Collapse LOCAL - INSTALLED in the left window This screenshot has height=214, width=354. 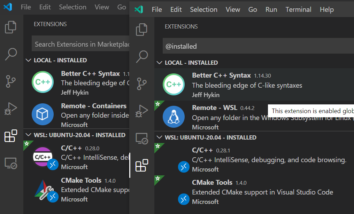click(x=29, y=60)
